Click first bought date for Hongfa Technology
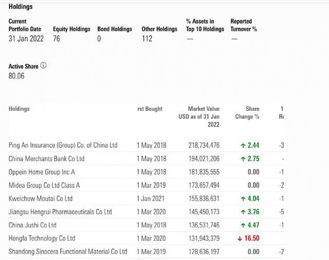The height and width of the screenshot is (260, 329). click(x=151, y=238)
